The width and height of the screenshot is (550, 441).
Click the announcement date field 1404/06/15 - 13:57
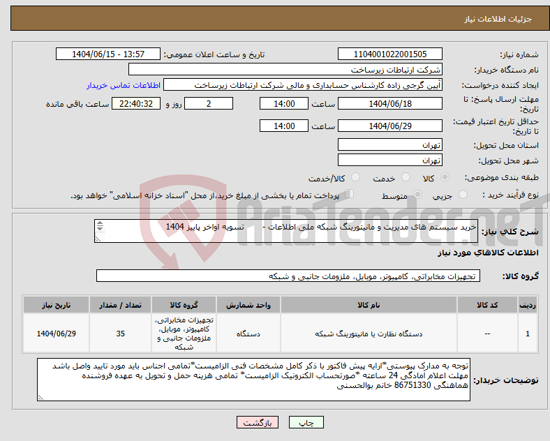tap(108, 54)
